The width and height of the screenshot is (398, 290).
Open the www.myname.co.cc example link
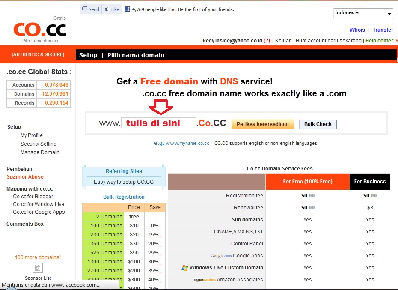pyautogui.click(x=187, y=143)
